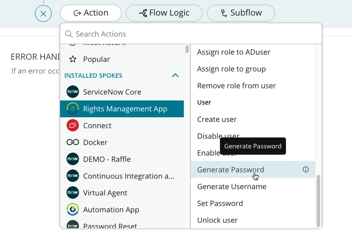Viewport: 352px width, 240px height.
Task: Click the Automation App gear icon
Action: (72, 209)
